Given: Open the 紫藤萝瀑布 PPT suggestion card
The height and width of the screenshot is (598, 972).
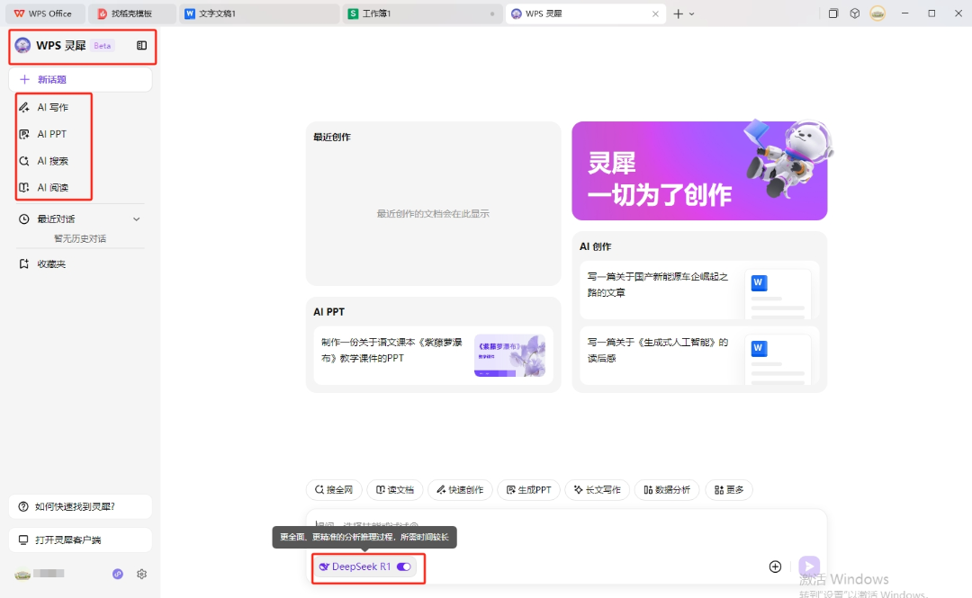Looking at the screenshot, I should point(433,356).
